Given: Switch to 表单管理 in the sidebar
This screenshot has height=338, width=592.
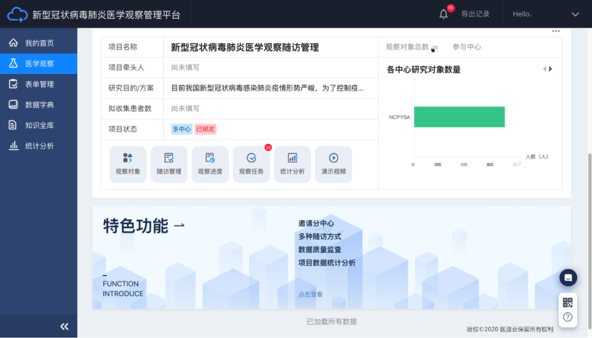Looking at the screenshot, I should 38,84.
